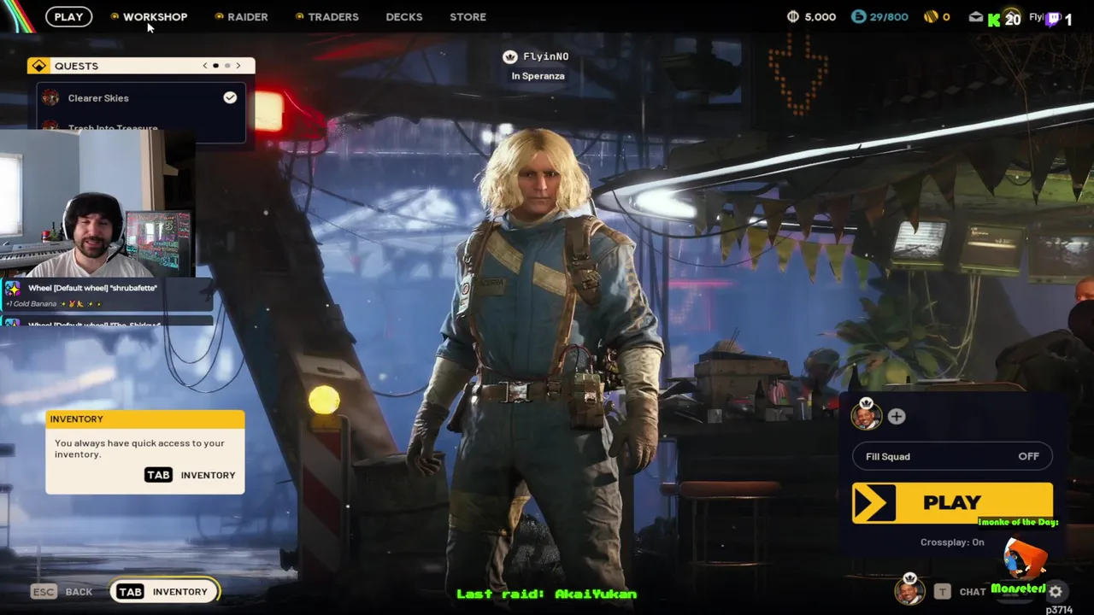Screen dimensions: 1094x615
Task: Go to previous quest page arrow
Action: tap(204, 66)
